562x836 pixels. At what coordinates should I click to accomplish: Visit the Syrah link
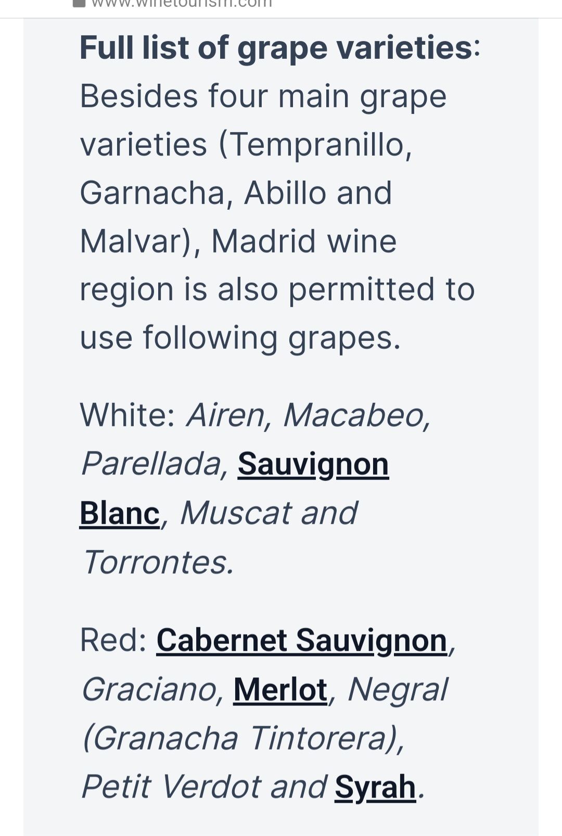point(375,786)
